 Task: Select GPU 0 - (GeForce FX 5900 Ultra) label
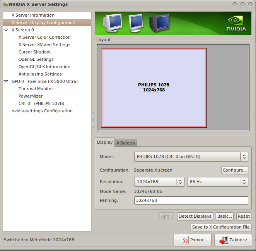click(44, 81)
